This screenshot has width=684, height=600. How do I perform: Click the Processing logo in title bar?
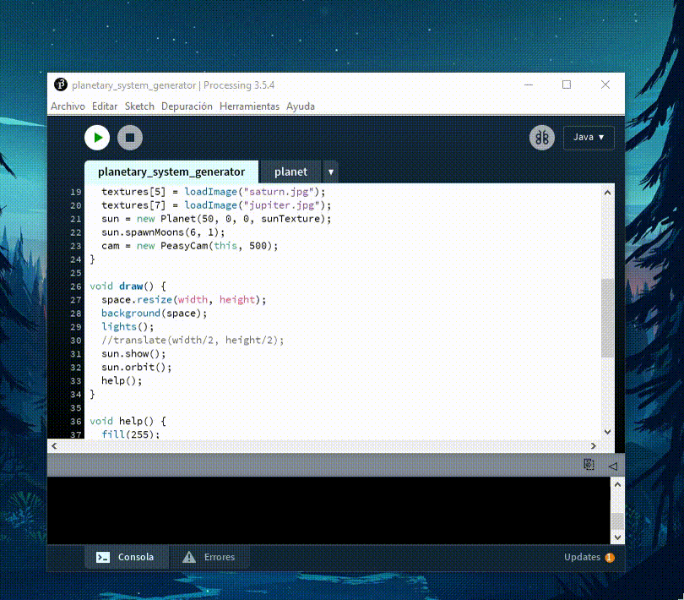pos(61,85)
